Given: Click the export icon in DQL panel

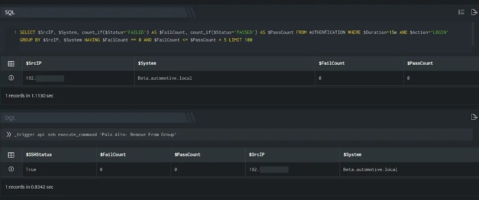Looking at the screenshot, I should (x=474, y=117).
